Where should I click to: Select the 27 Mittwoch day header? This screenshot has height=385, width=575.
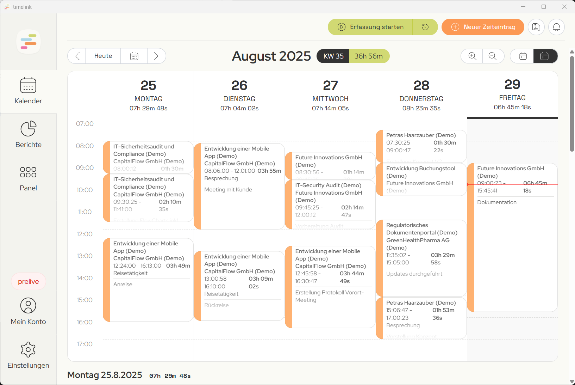pyautogui.click(x=330, y=95)
